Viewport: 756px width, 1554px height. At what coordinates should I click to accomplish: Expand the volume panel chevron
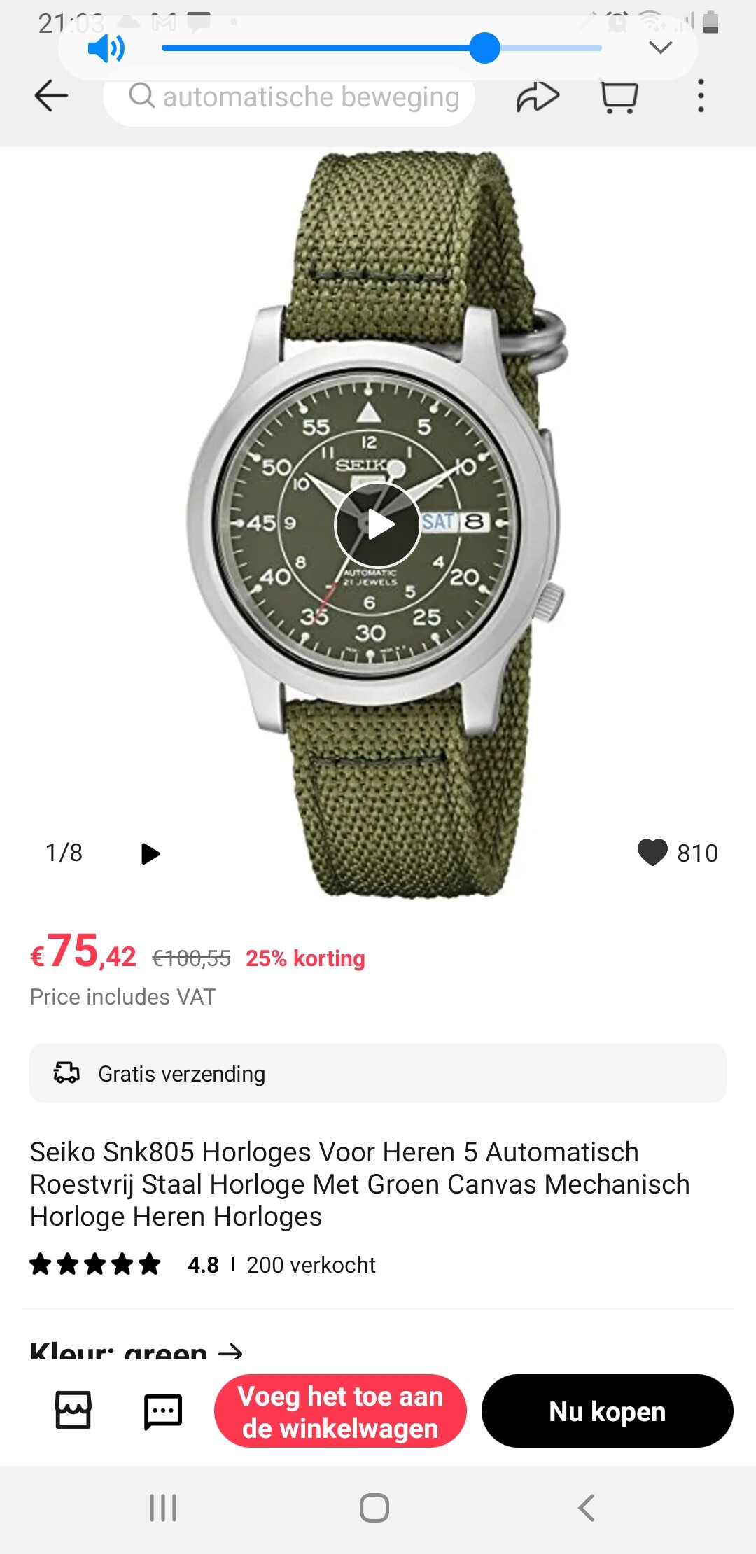tap(661, 48)
